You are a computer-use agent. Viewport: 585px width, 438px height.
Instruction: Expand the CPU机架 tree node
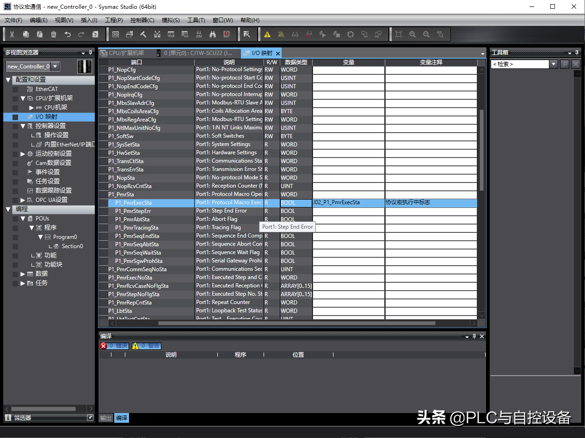pos(31,108)
